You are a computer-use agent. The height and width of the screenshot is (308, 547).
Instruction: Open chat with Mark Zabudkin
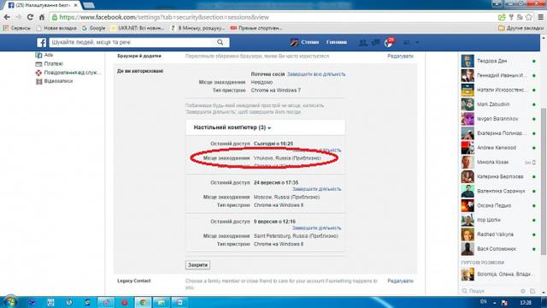click(x=498, y=104)
